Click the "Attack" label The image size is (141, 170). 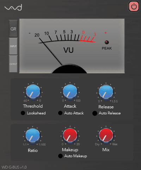(70, 106)
